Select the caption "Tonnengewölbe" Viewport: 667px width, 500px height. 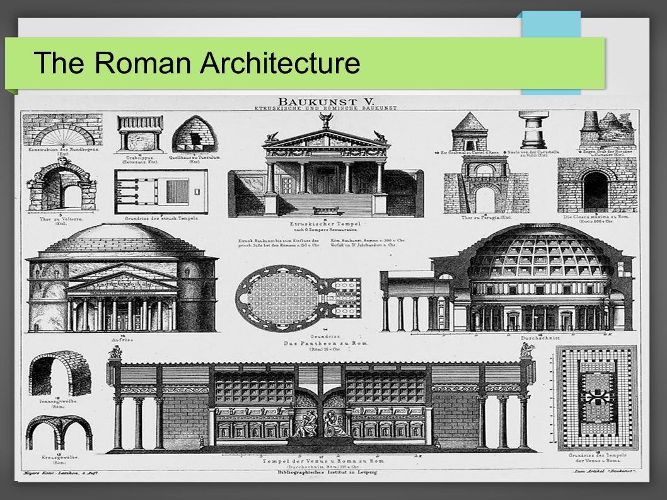(58, 401)
